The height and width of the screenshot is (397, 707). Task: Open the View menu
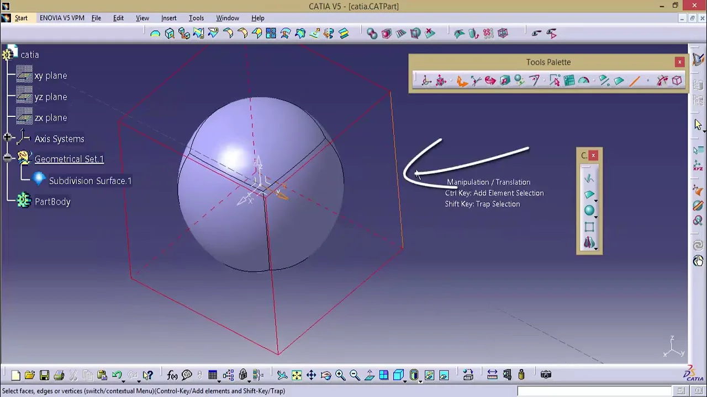(x=143, y=18)
